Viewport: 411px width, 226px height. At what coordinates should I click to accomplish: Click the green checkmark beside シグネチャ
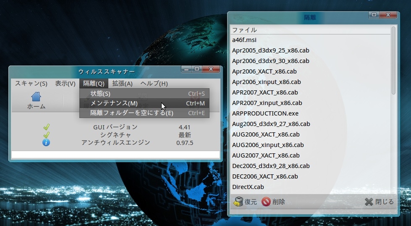(46, 135)
